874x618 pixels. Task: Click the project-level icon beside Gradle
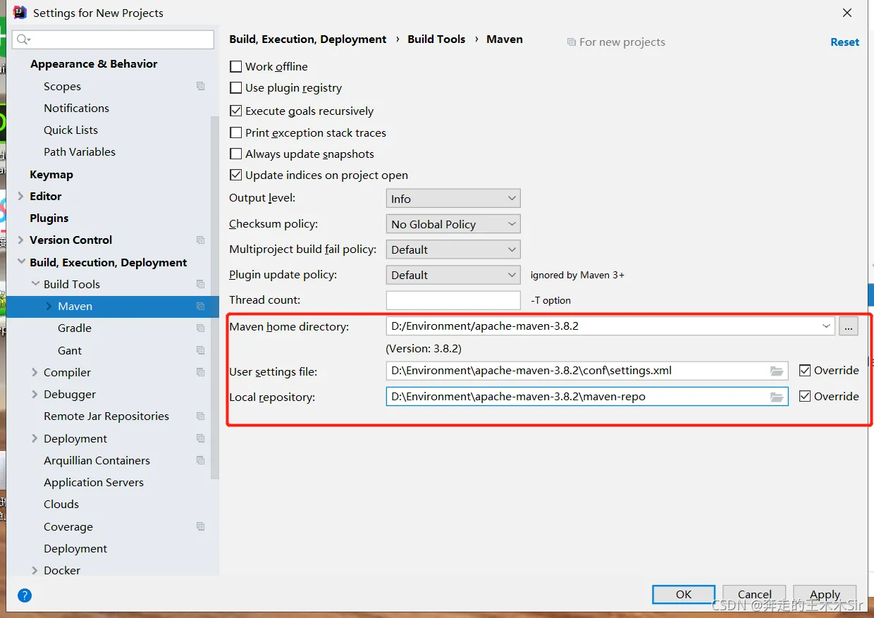point(201,328)
